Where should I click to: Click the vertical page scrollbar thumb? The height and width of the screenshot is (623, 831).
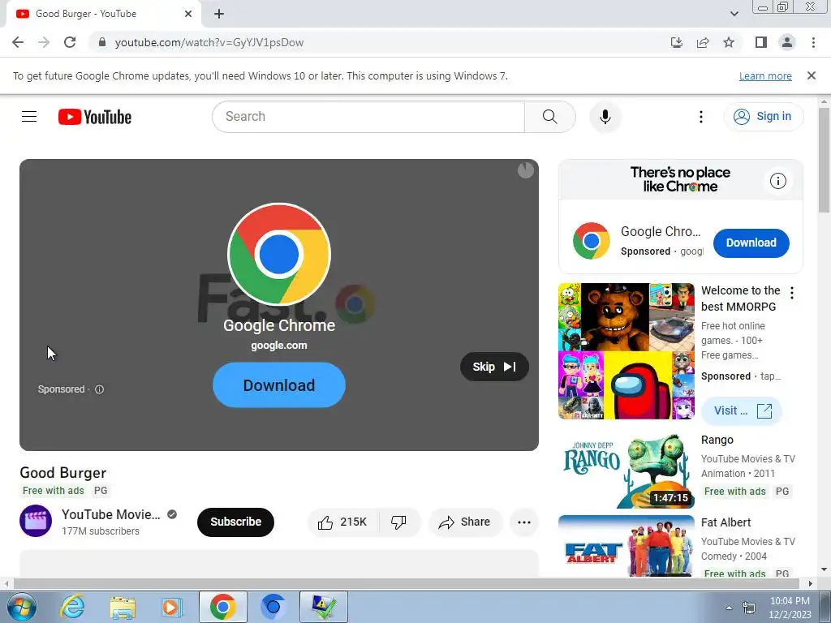pos(824,160)
